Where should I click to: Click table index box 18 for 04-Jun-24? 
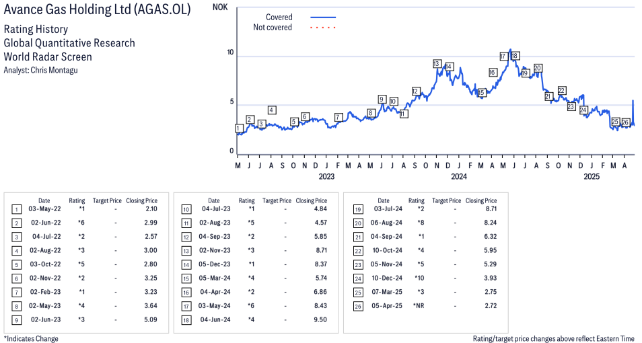pos(186,320)
